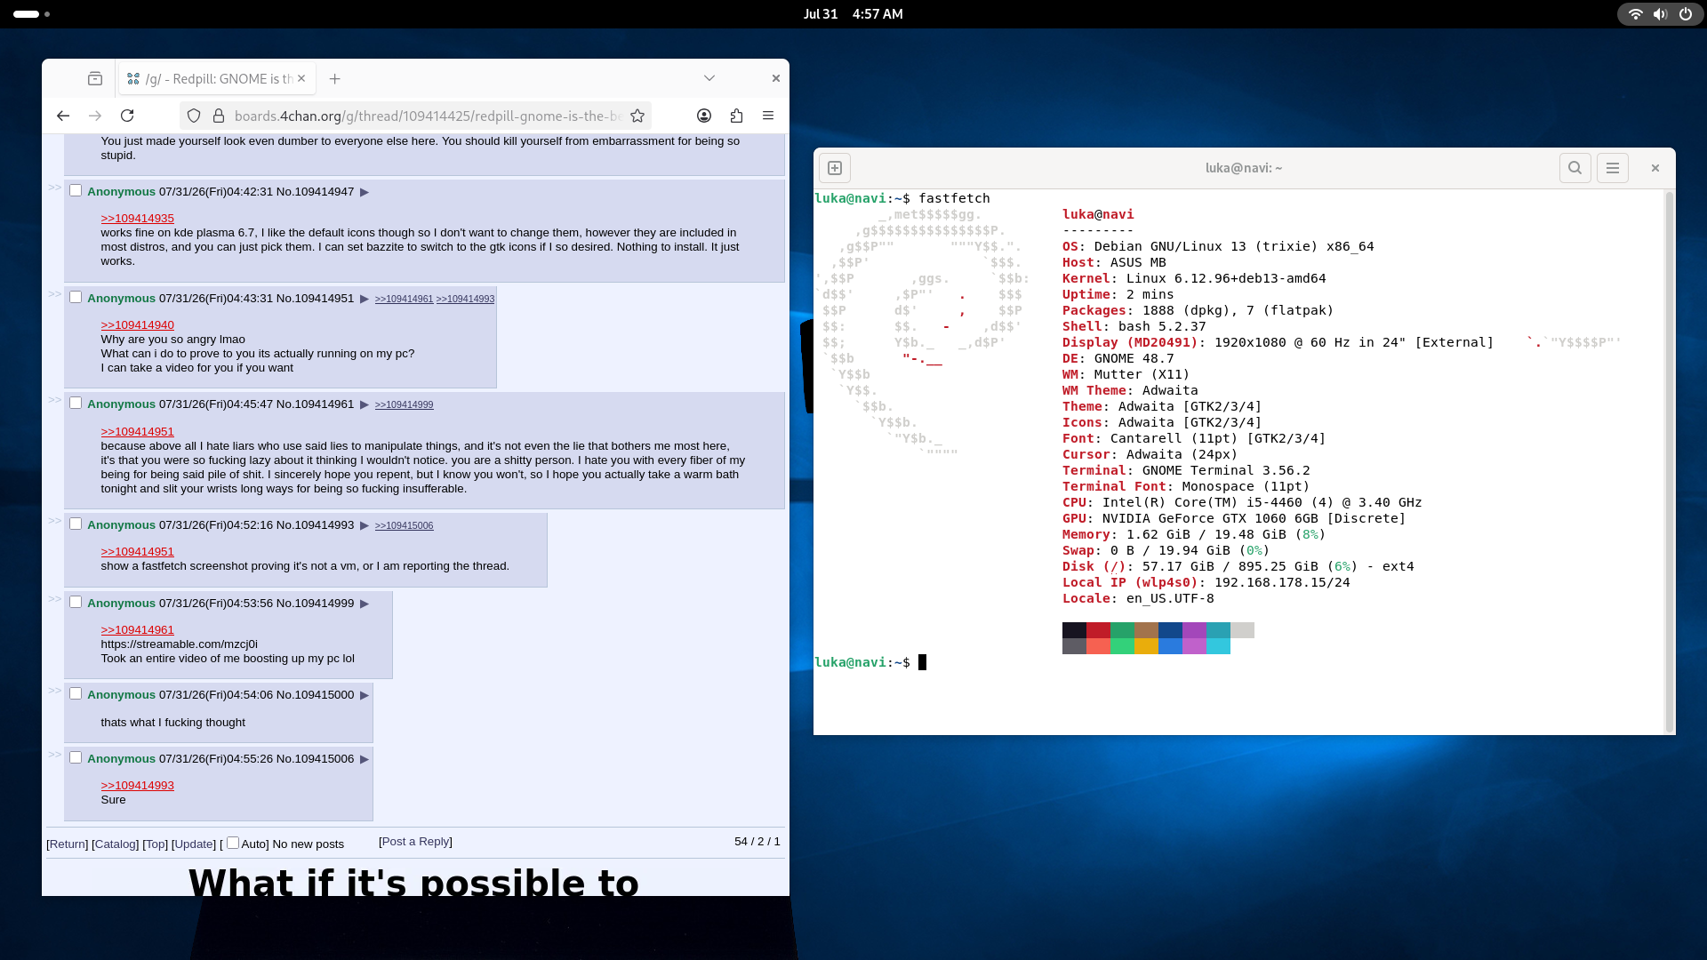The image size is (1707, 960).
Task: Click the purple color block in fastfetch
Action: point(1194,630)
